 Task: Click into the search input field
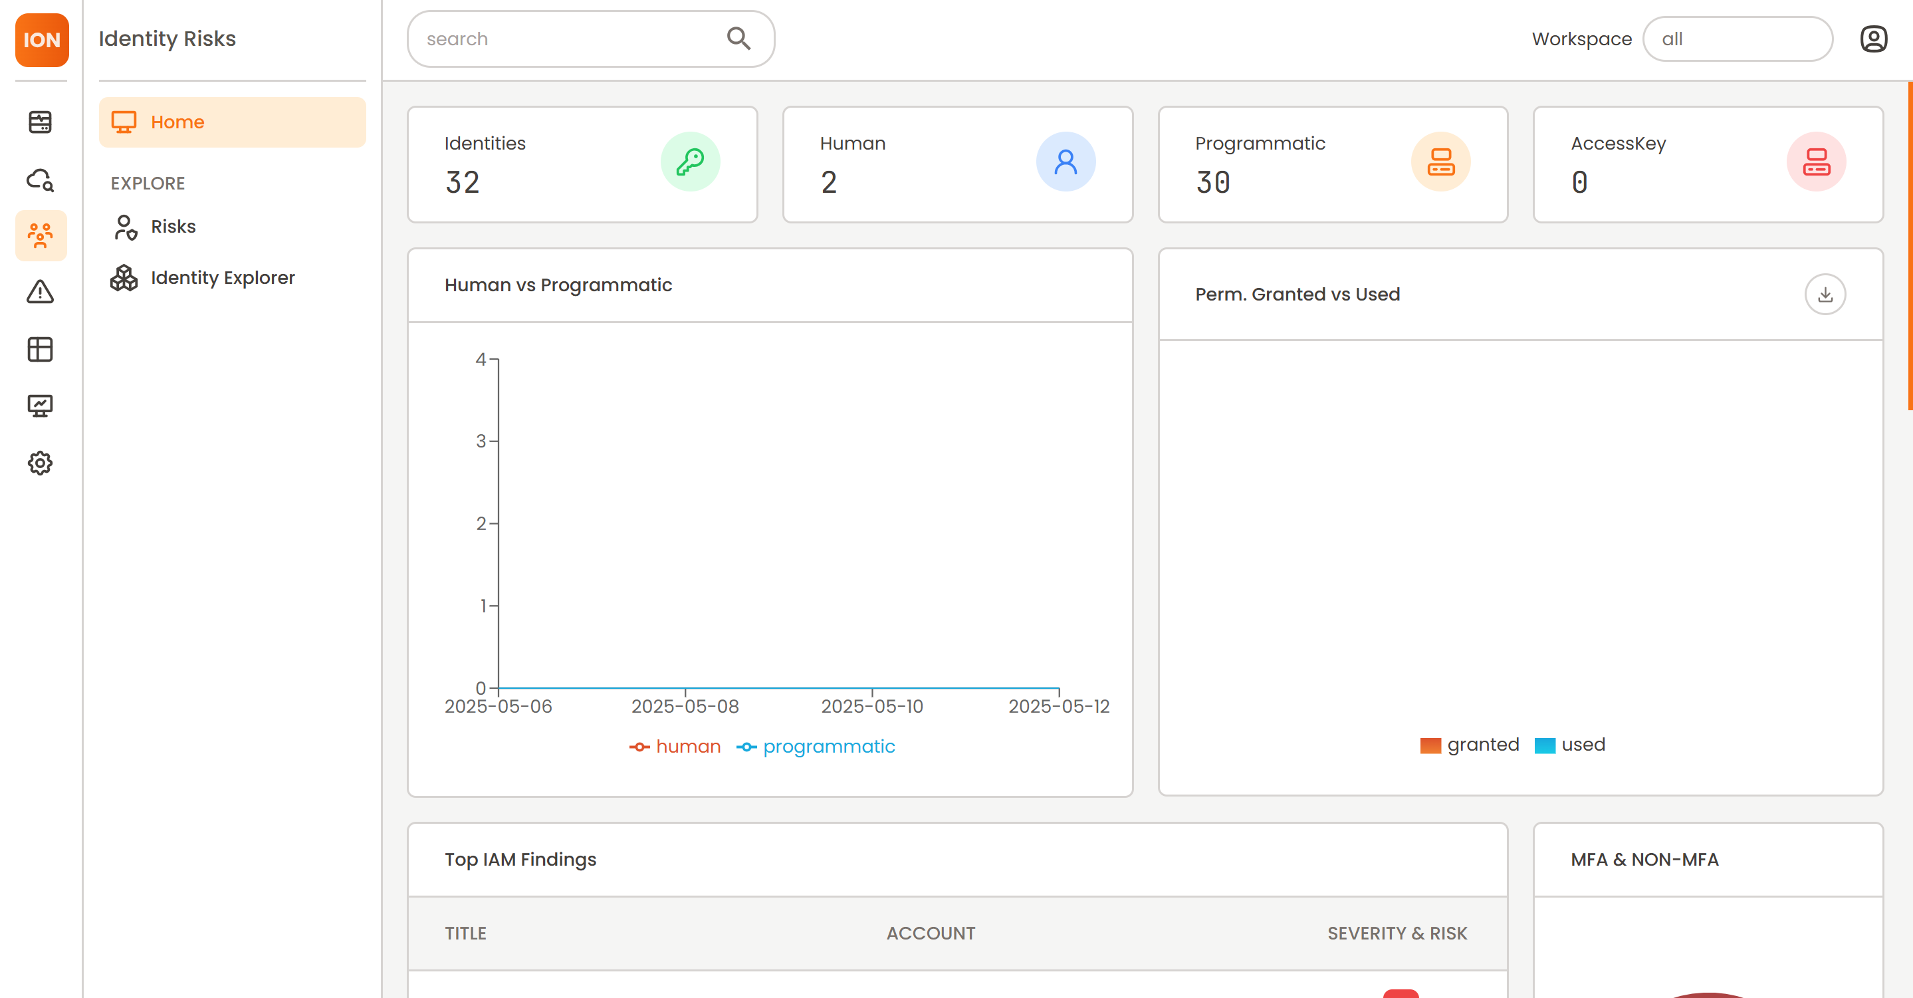click(564, 39)
